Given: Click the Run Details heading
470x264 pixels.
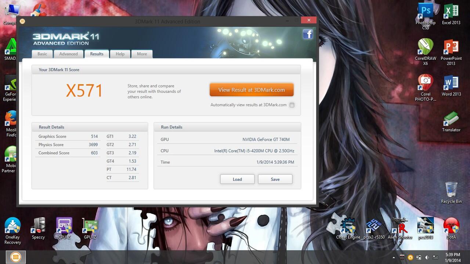Looking at the screenshot, I should coord(171,127).
